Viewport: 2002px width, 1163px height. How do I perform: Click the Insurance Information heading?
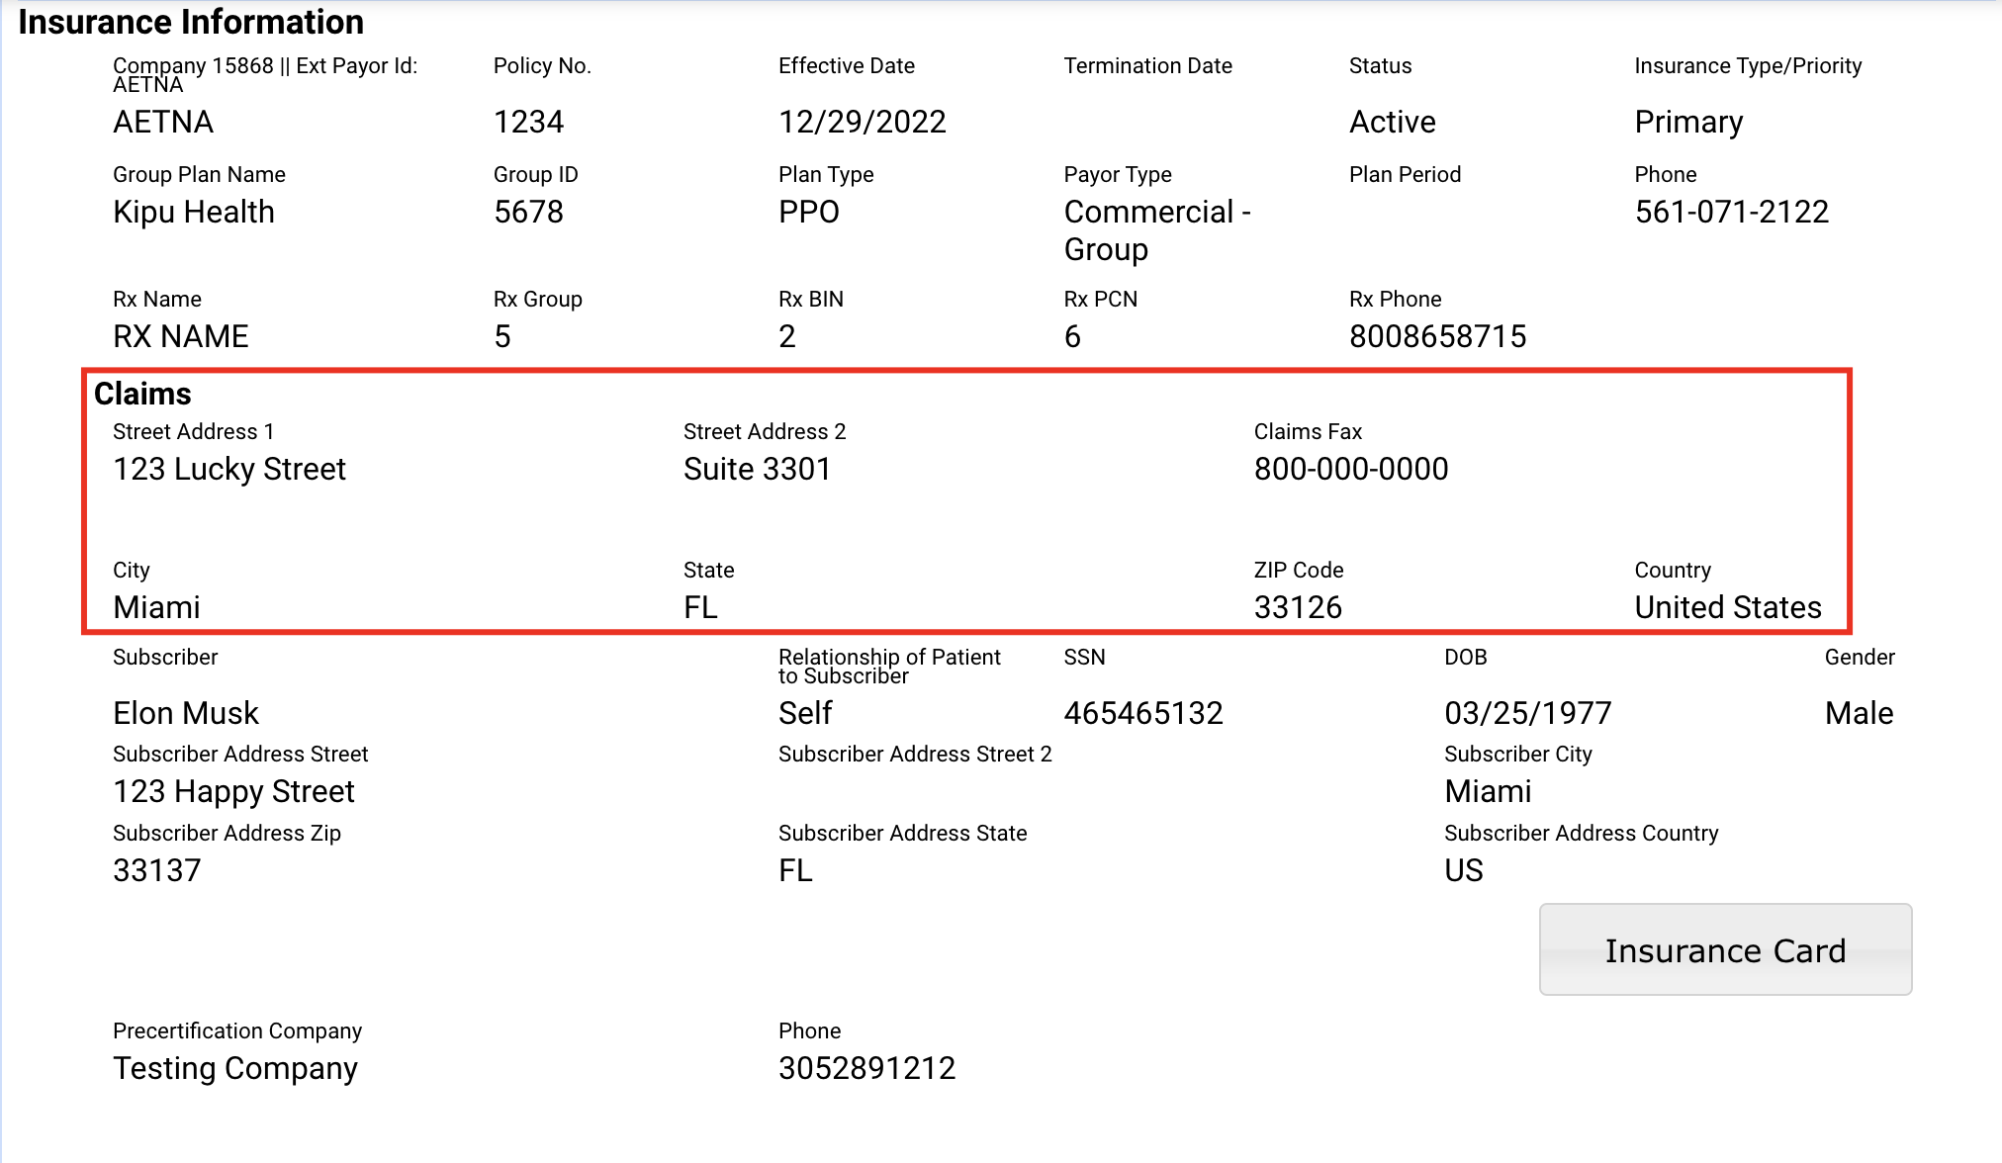[191, 22]
